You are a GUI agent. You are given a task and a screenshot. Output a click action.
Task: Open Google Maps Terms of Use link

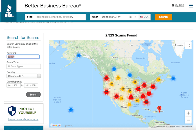tap(187, 126)
